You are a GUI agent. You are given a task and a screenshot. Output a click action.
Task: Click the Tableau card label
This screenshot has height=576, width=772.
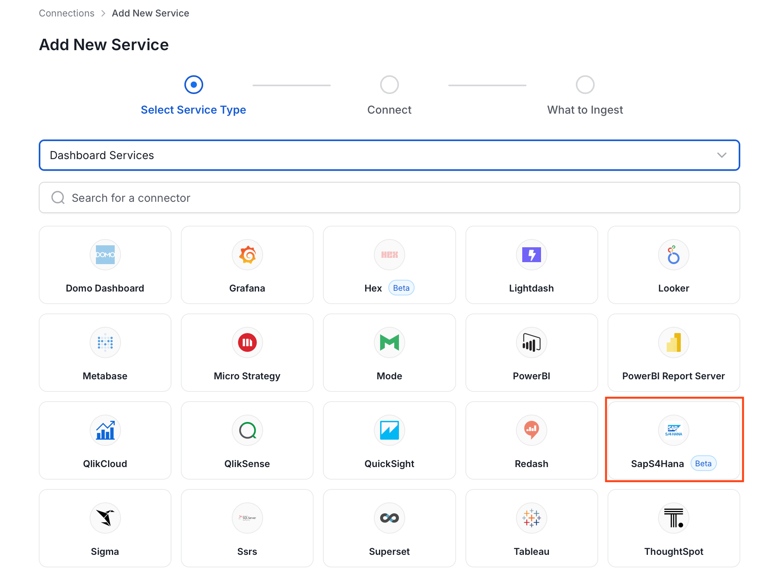(x=531, y=551)
